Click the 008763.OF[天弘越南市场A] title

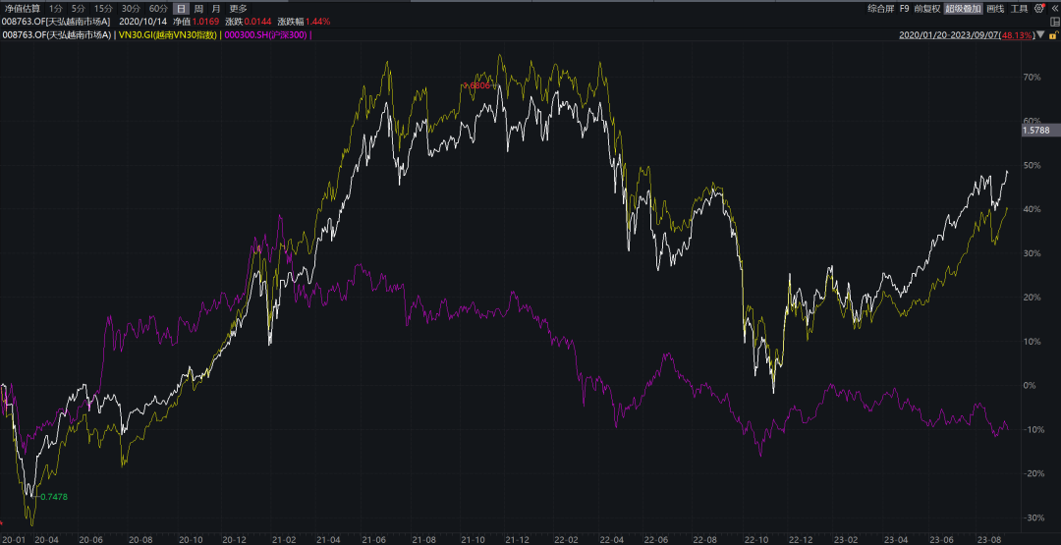58,22
